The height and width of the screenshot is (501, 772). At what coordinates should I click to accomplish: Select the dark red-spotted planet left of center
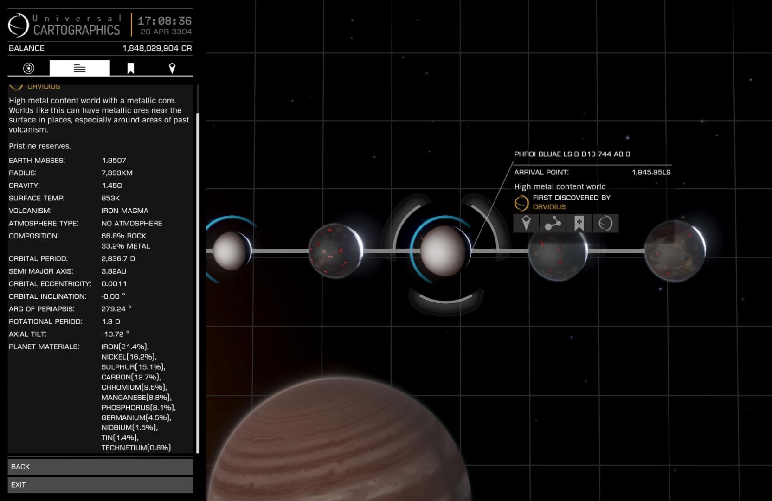(x=336, y=251)
